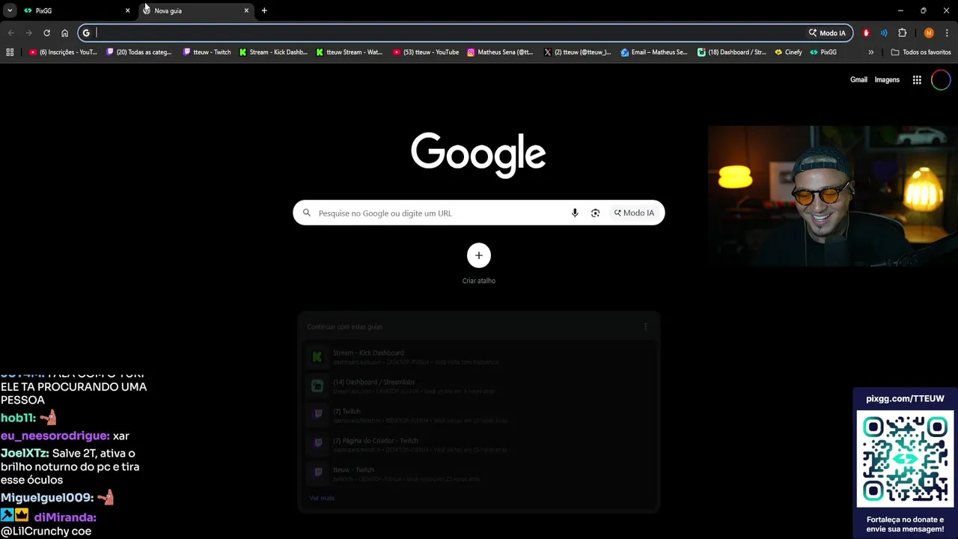958x539 pixels.
Task: Open the Apps grid in bookmarks bar
Action: tap(10, 52)
